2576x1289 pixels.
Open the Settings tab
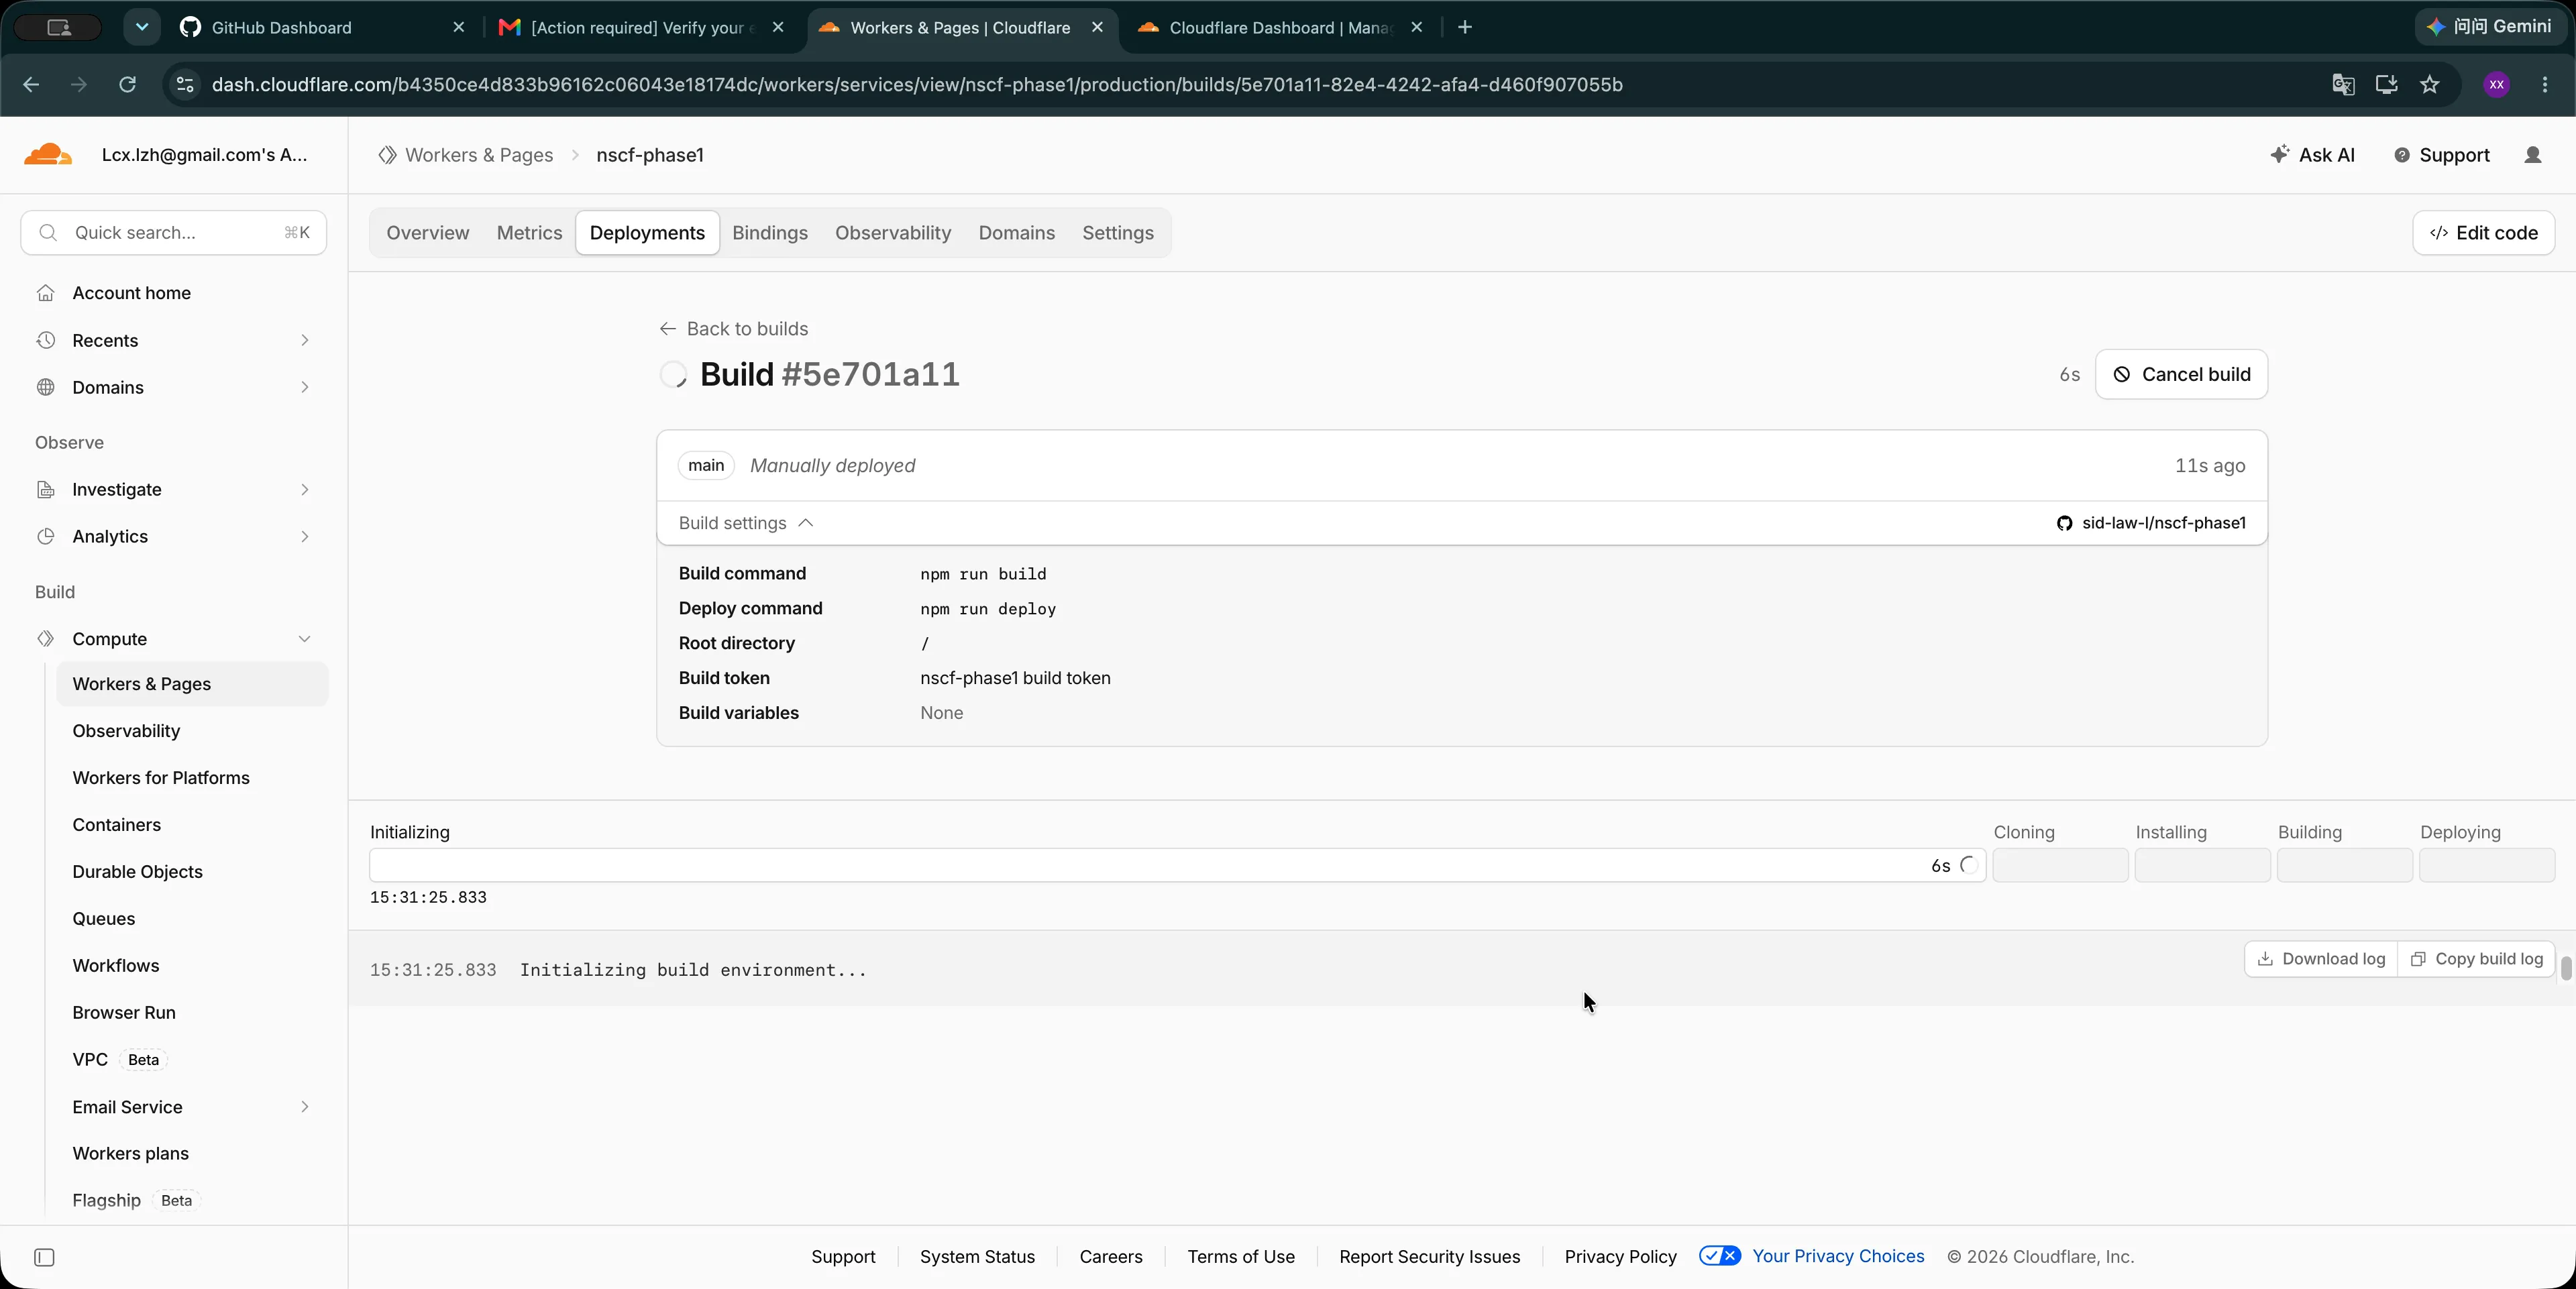(1117, 233)
